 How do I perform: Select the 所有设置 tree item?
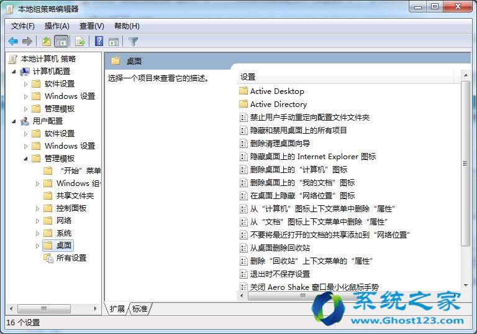click(x=71, y=258)
